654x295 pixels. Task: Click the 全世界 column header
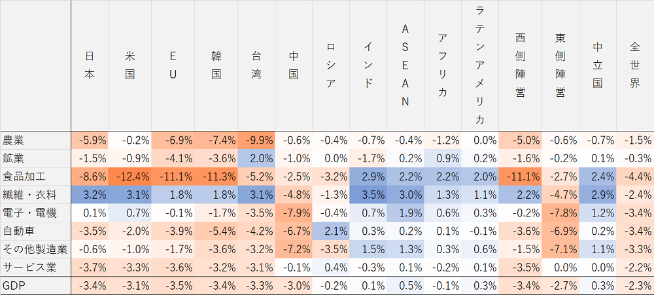634,65
